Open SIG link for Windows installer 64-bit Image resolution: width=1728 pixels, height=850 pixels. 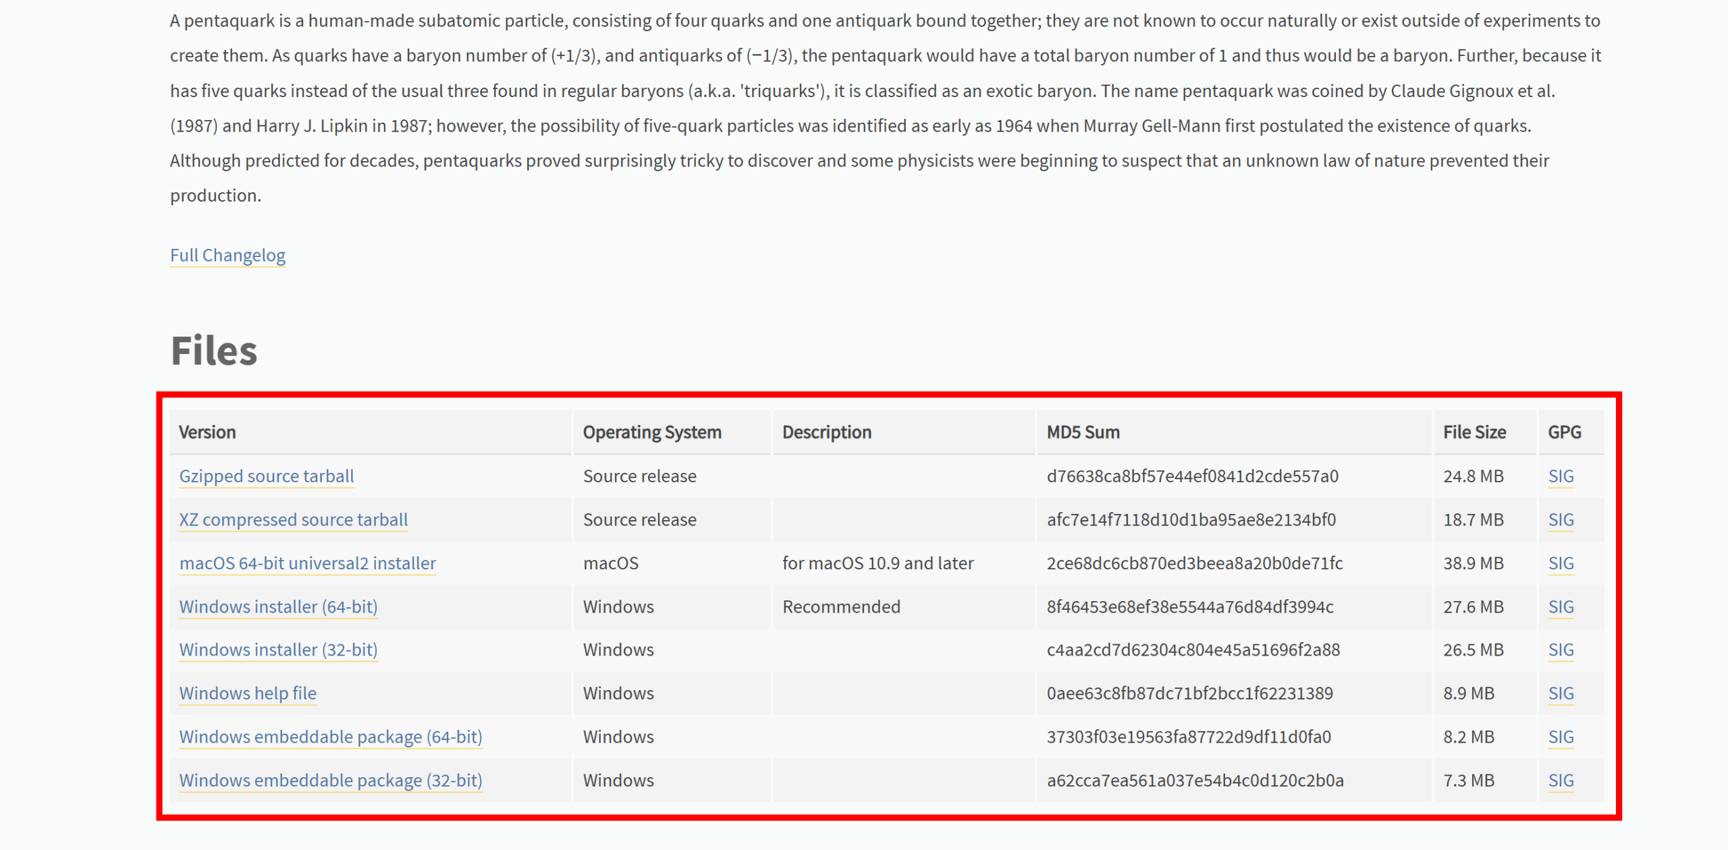[1561, 606]
